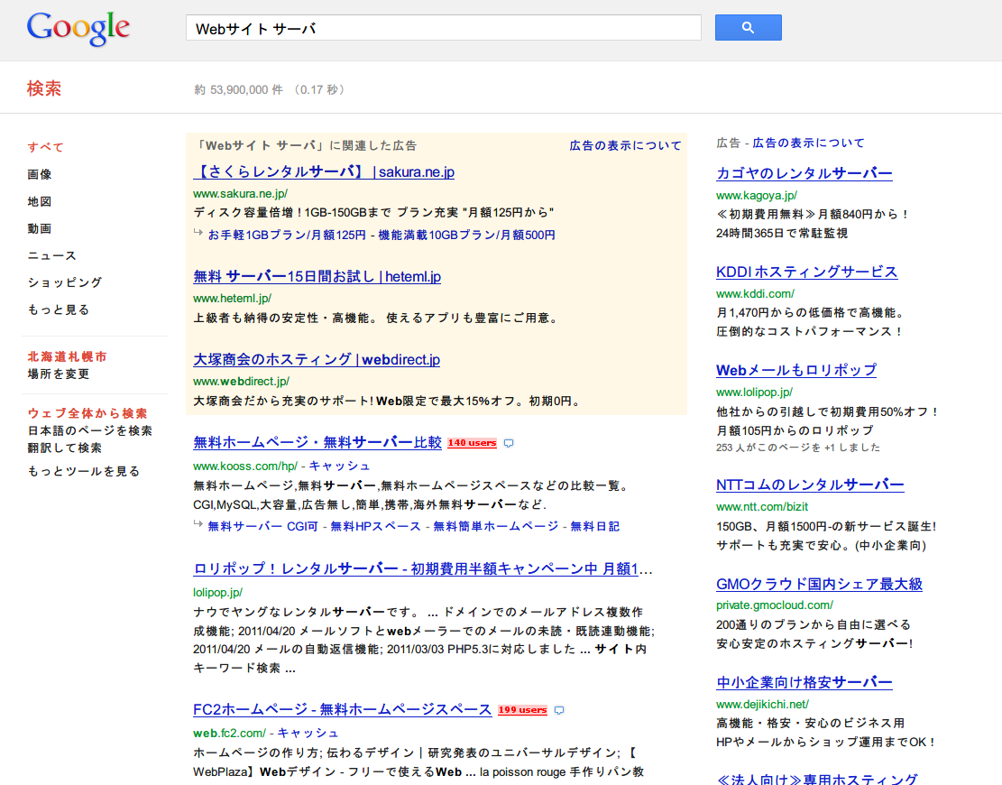Screen dimensions: 1002x785
Task: Select 日本語のページを検索 filter
Action: [89, 431]
